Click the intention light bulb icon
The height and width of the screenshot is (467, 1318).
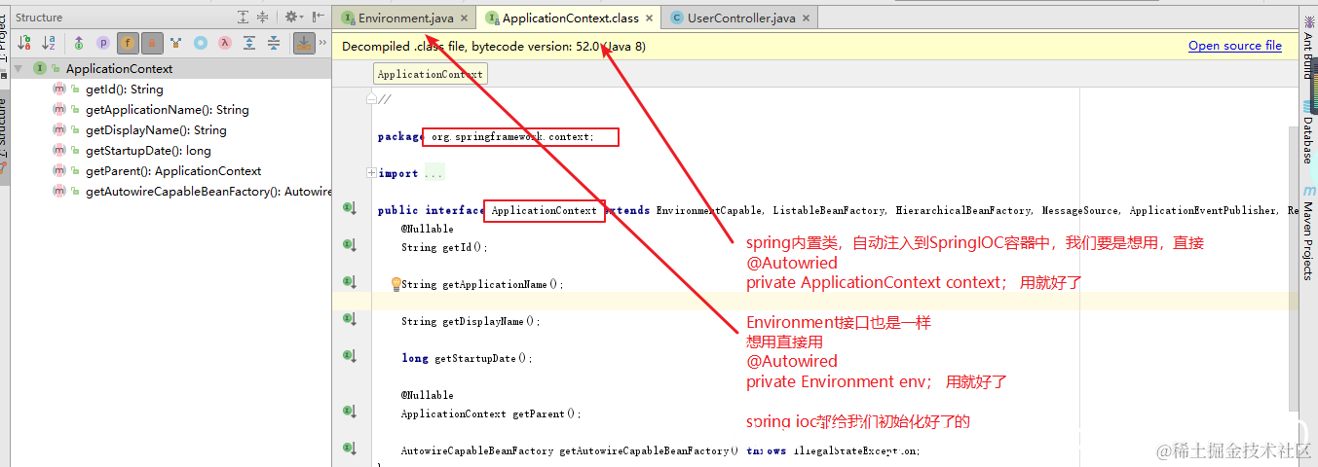coord(395,284)
